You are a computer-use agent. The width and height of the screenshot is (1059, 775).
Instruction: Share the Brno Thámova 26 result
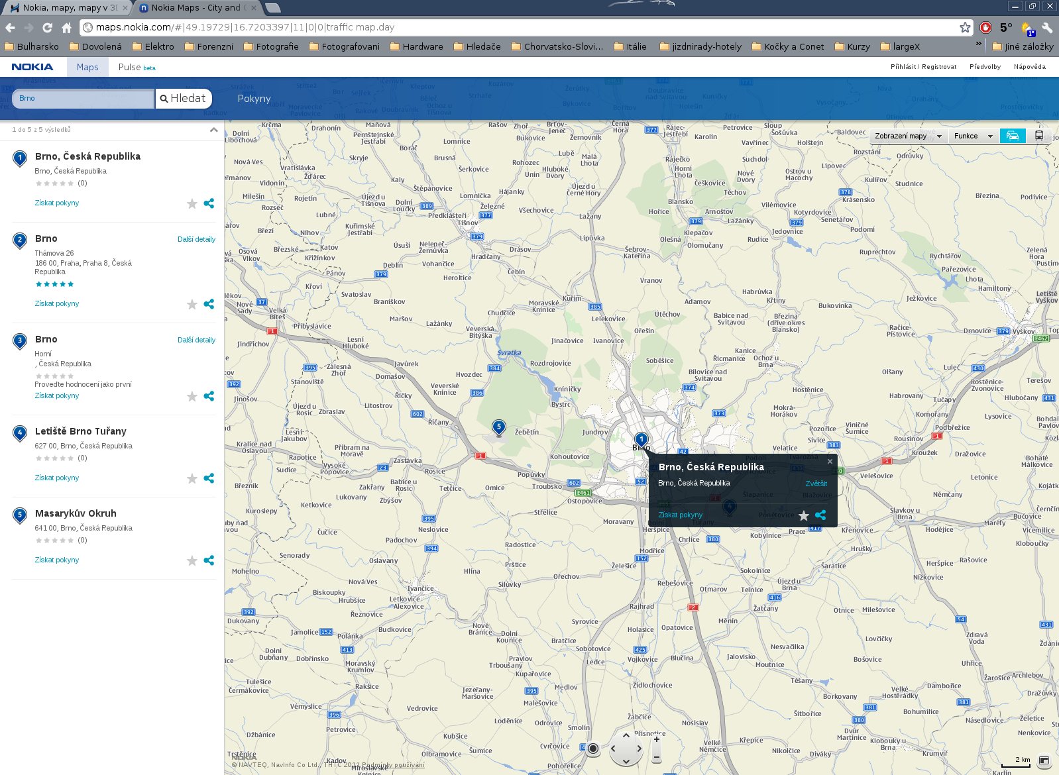209,304
